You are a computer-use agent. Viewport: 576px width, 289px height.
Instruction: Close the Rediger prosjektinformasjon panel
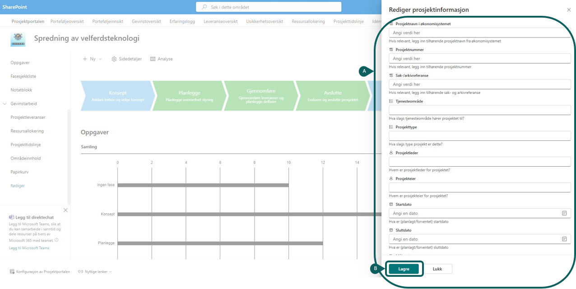(x=568, y=9)
